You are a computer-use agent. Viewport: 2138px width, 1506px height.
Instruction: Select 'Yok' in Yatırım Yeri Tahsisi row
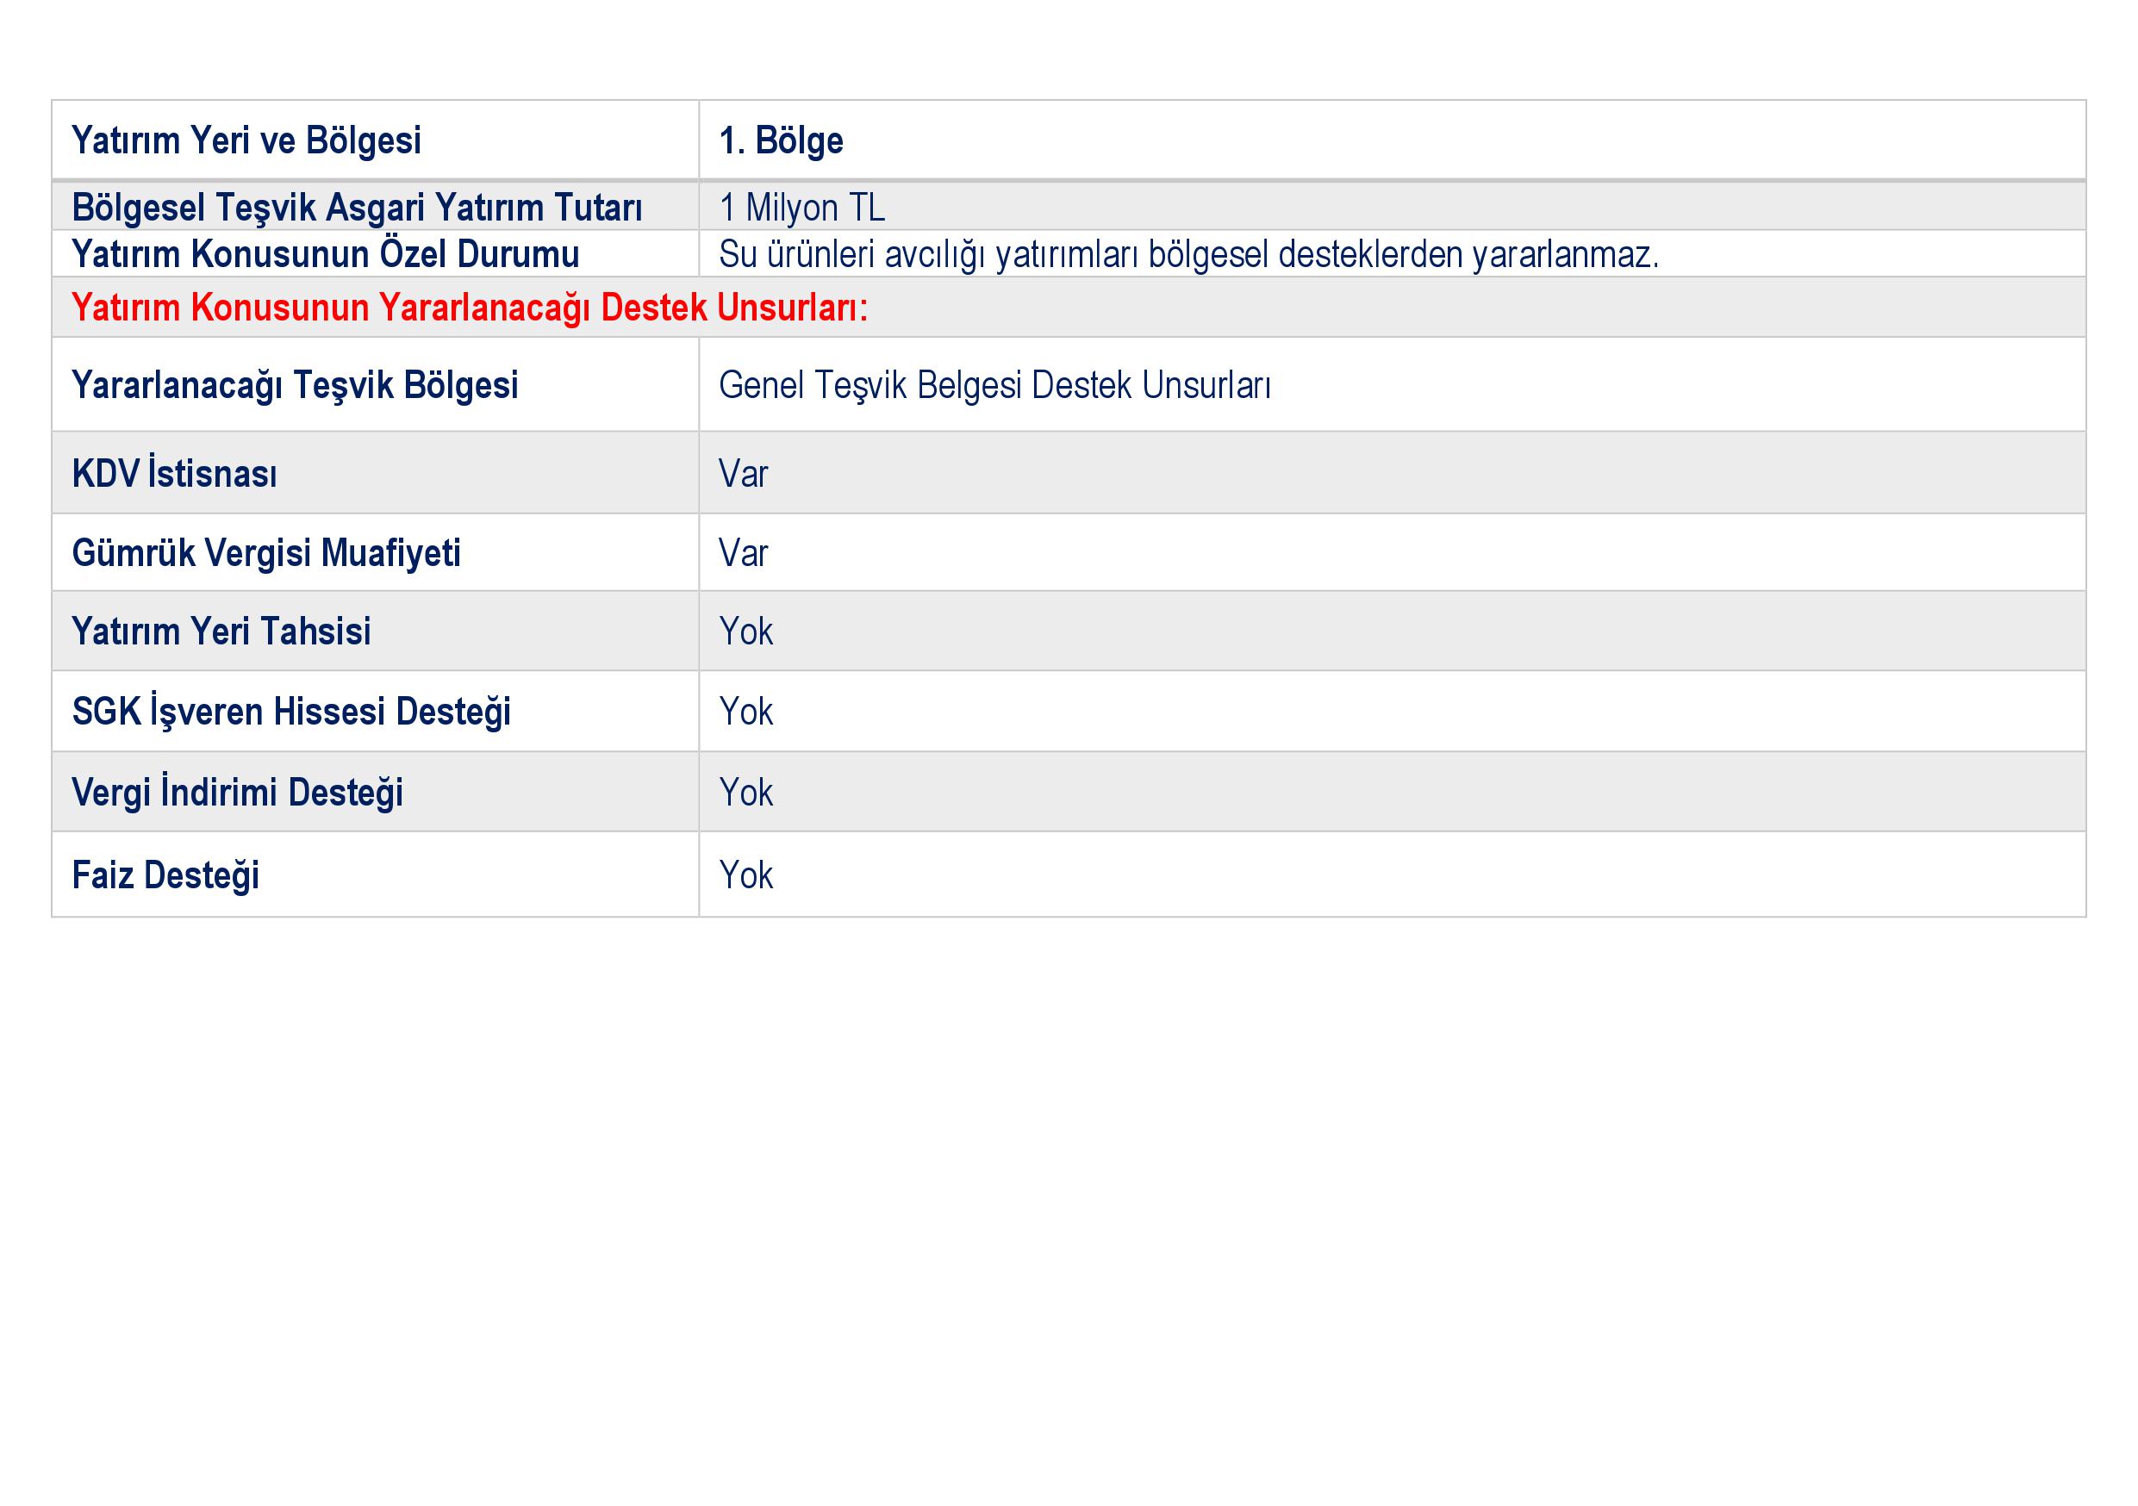[746, 631]
